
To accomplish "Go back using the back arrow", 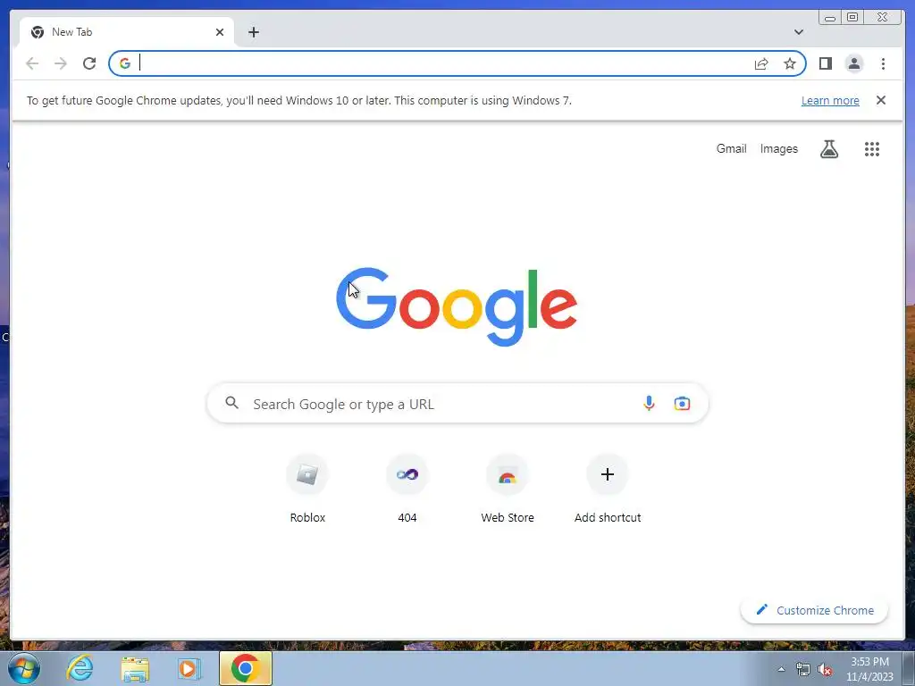I will click(32, 63).
